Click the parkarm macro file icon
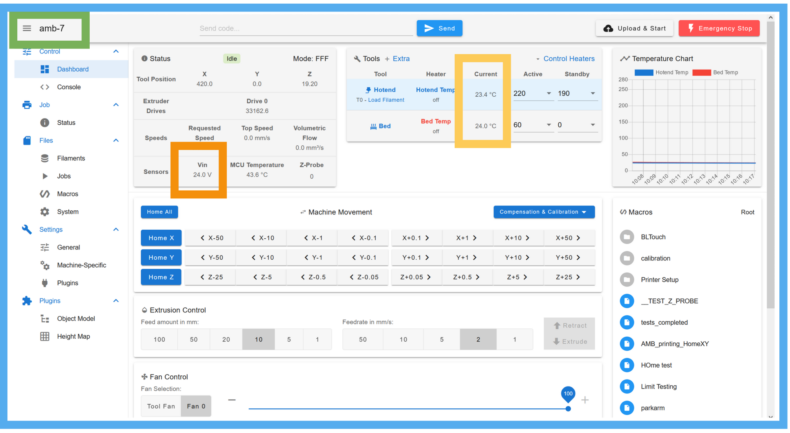790x433 pixels. pyautogui.click(x=627, y=408)
